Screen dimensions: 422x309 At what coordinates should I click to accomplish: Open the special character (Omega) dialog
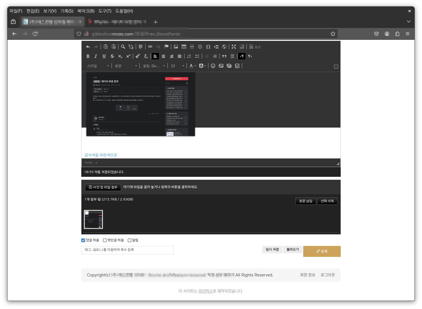[x=208, y=47]
